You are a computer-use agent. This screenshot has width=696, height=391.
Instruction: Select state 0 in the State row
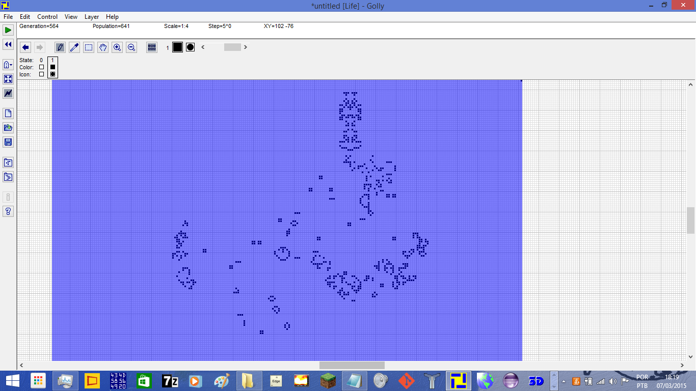coord(41,60)
